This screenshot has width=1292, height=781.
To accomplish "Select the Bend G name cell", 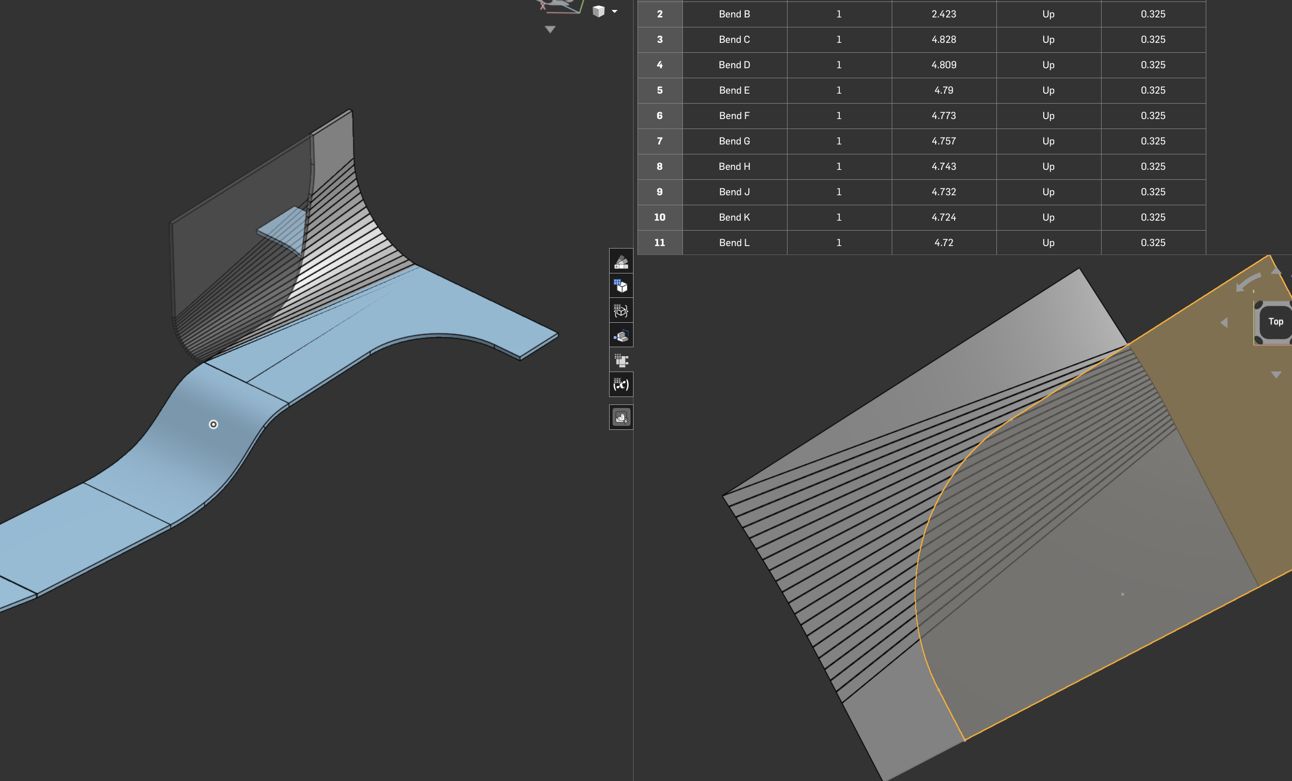I will click(734, 141).
